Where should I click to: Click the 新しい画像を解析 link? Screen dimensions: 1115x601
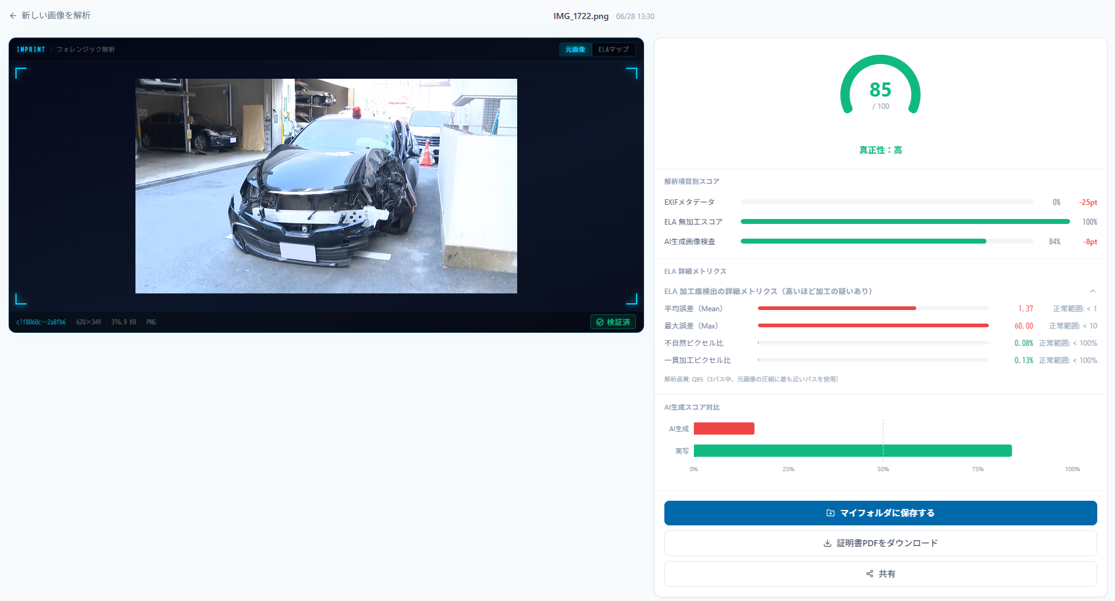pyautogui.click(x=56, y=16)
